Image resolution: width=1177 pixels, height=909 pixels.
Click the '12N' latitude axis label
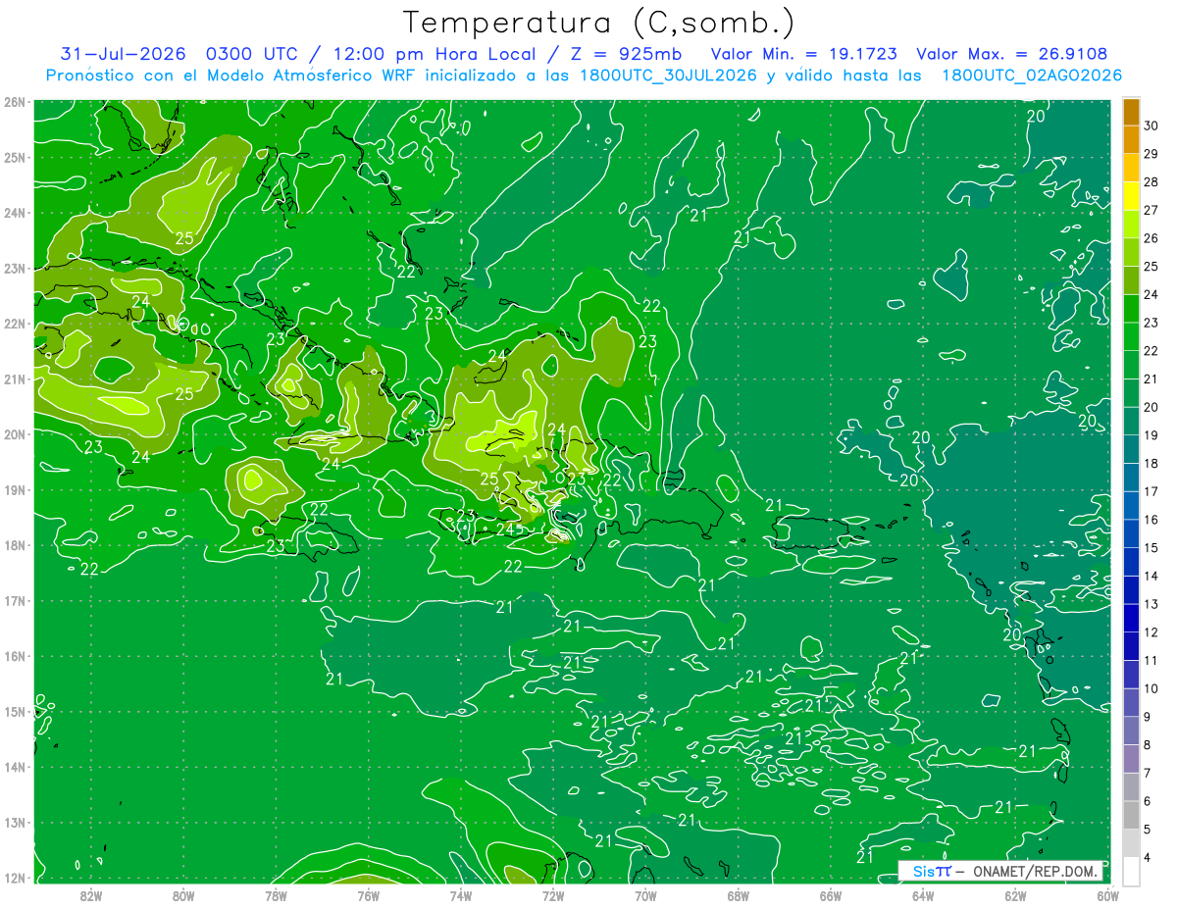point(15,878)
